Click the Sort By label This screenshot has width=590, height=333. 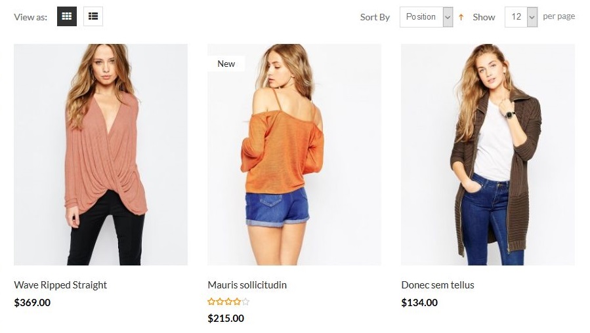375,17
